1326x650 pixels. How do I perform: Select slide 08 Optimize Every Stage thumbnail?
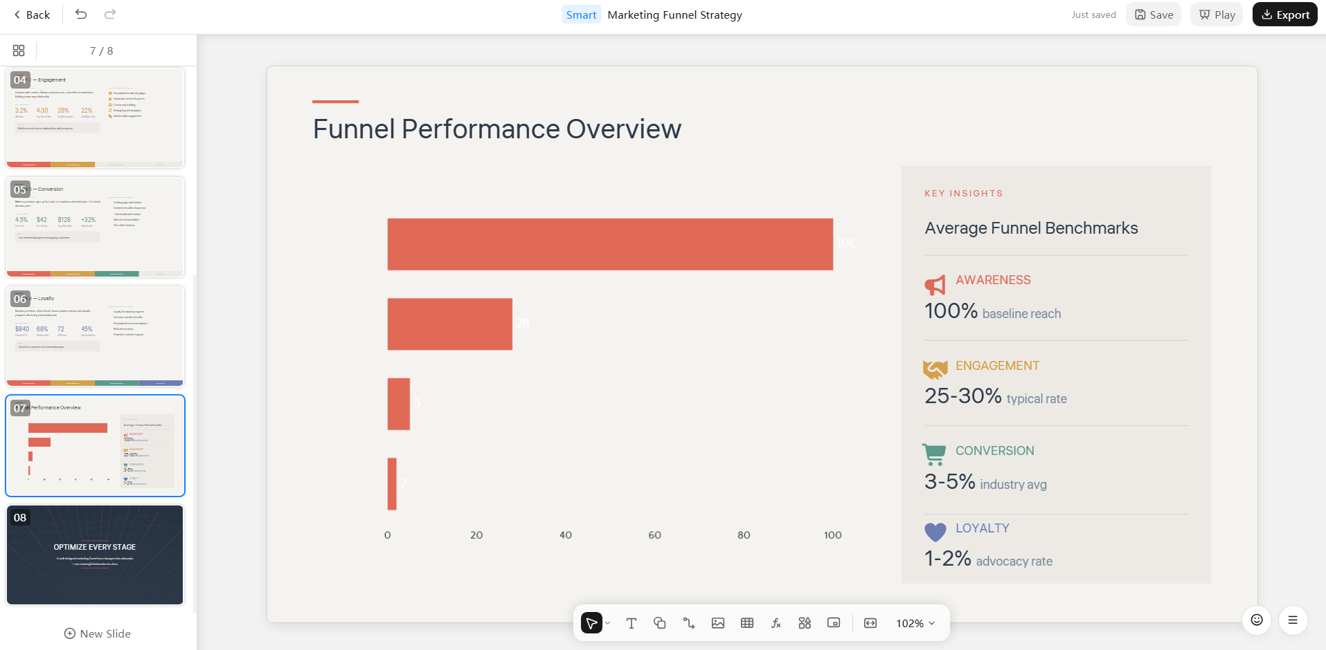point(95,555)
